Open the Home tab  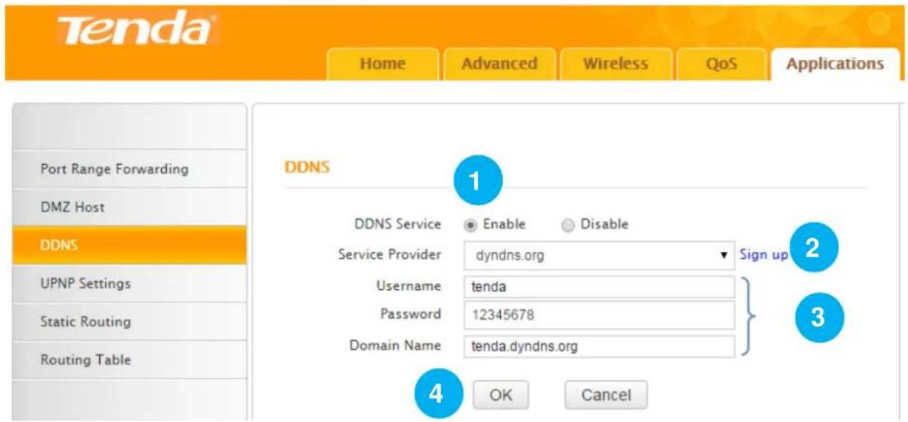[x=382, y=64]
